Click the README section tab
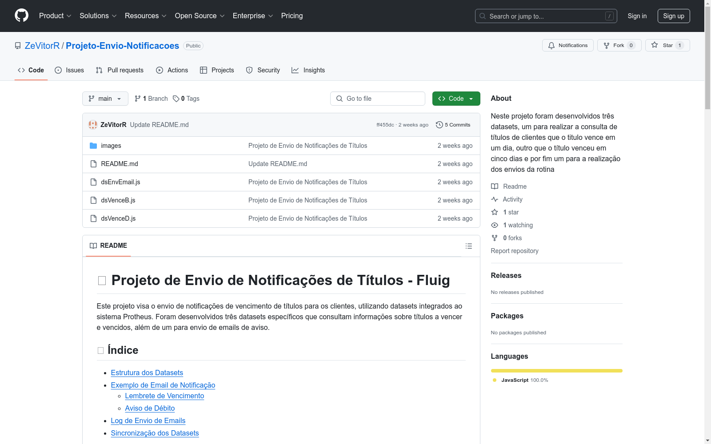This screenshot has width=711, height=444. (x=108, y=246)
